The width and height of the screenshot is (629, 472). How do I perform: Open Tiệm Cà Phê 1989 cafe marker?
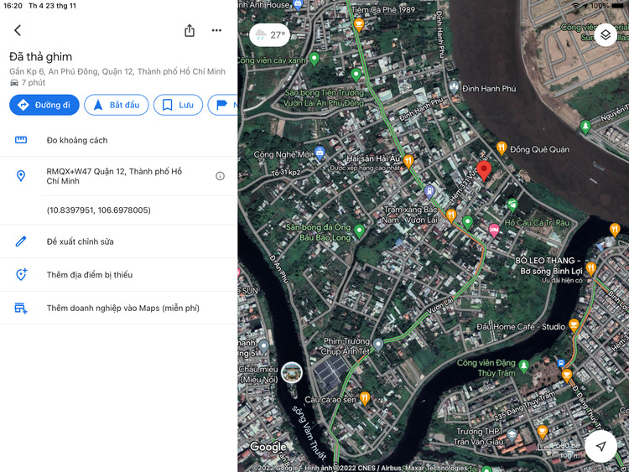[359, 25]
